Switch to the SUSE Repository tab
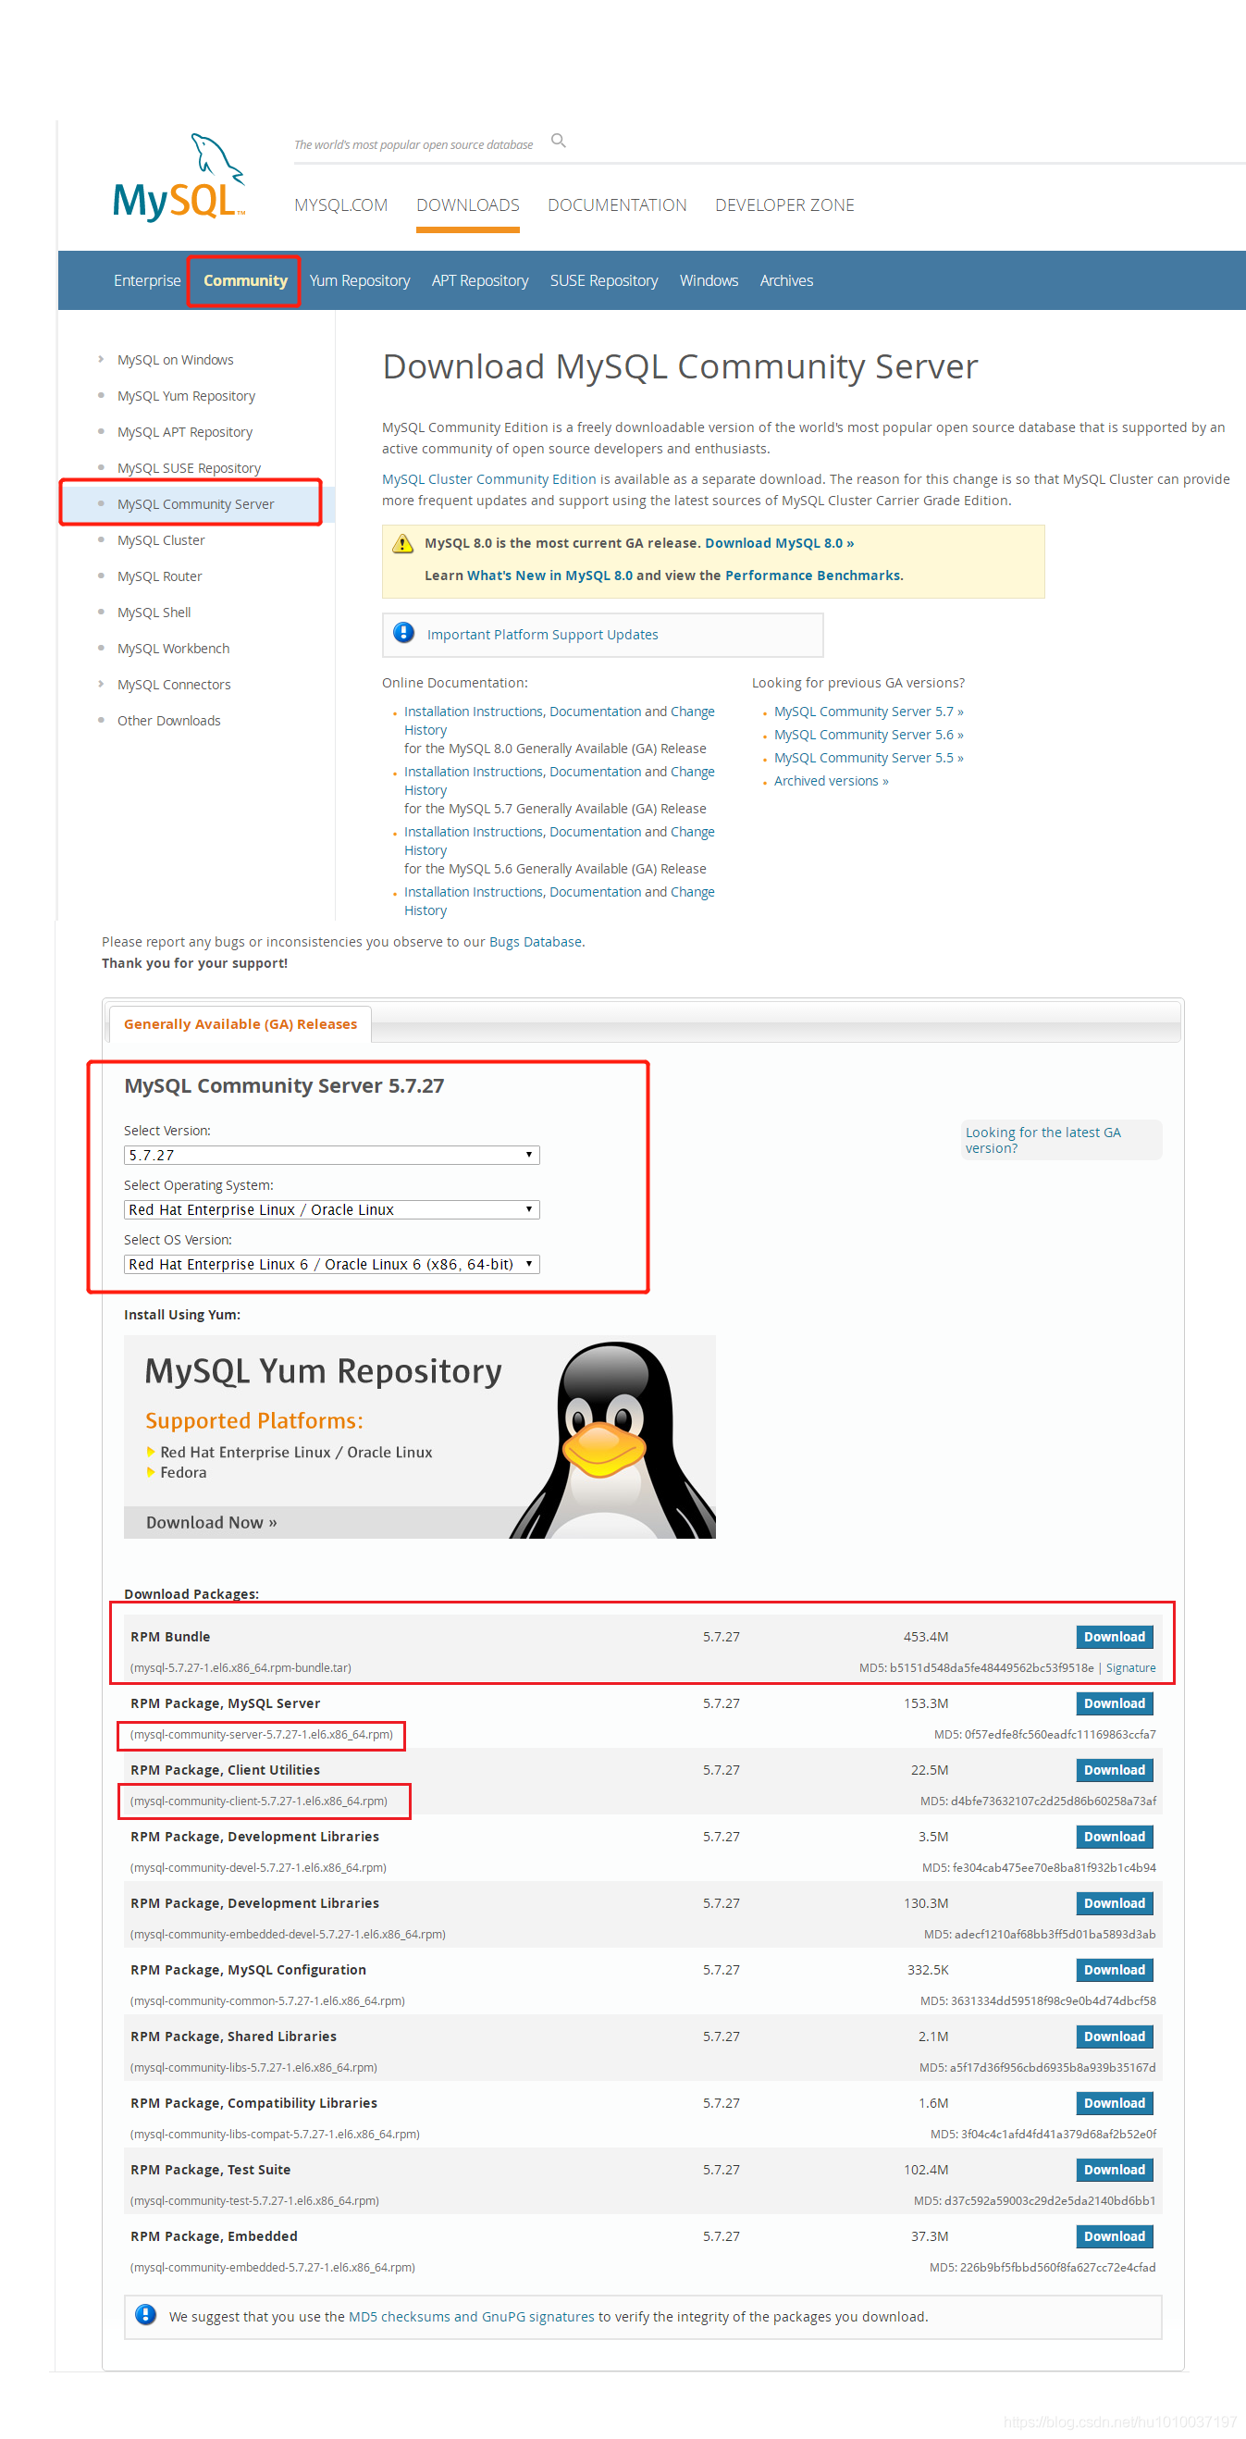This screenshot has width=1246, height=2439. tap(604, 280)
